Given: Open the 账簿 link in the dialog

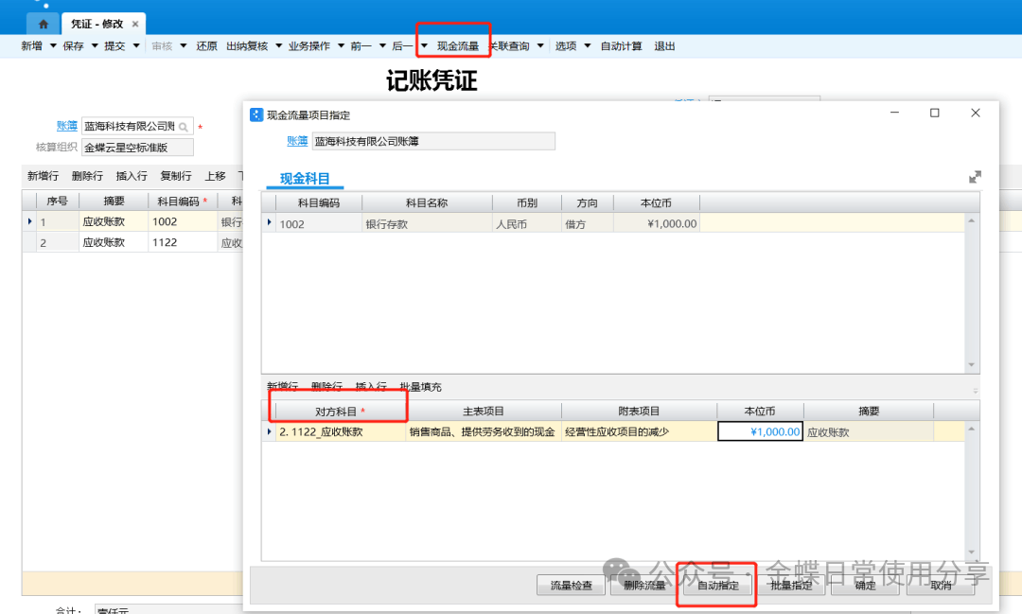Looking at the screenshot, I should (x=297, y=141).
